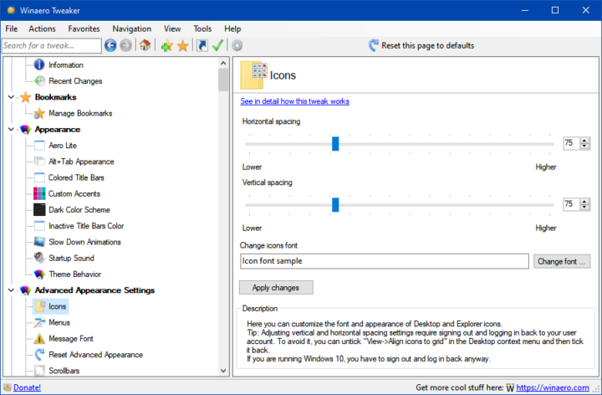Open the Tools menu
Screen dimensions: 602x395
(x=202, y=28)
